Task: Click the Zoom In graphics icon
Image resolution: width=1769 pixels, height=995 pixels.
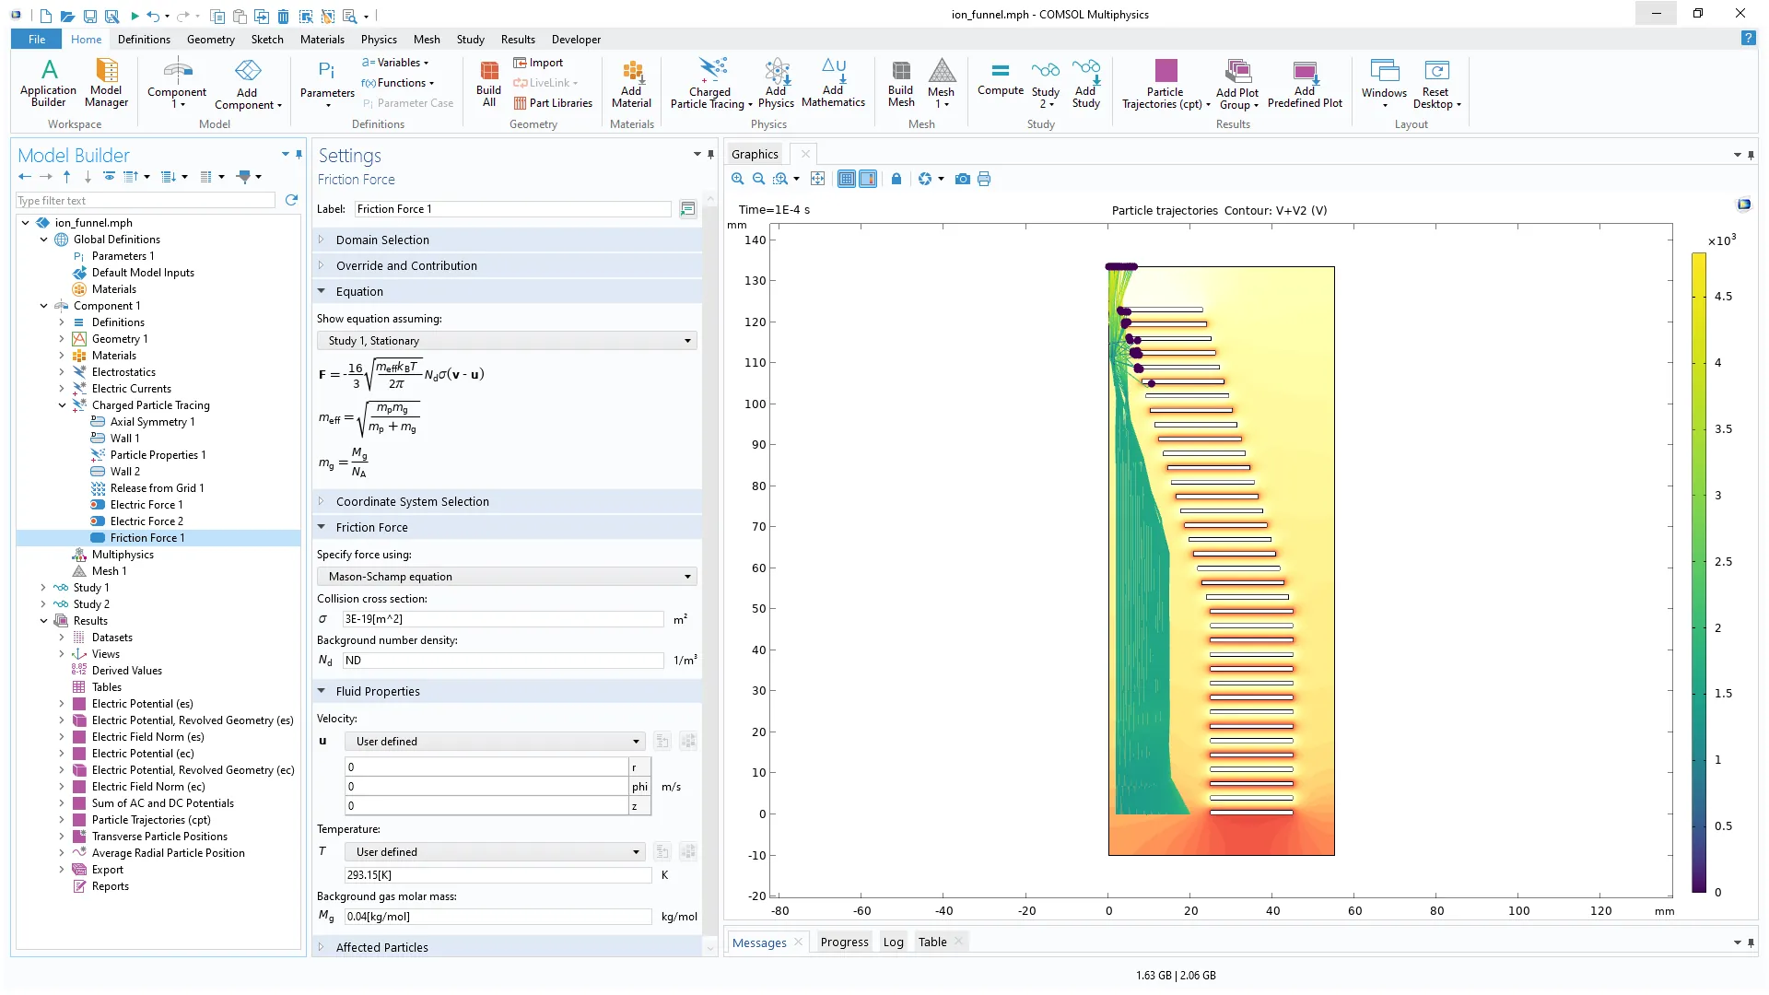Action: 737,179
